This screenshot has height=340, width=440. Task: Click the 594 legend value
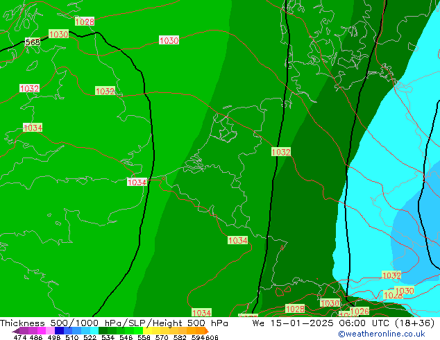198,337
